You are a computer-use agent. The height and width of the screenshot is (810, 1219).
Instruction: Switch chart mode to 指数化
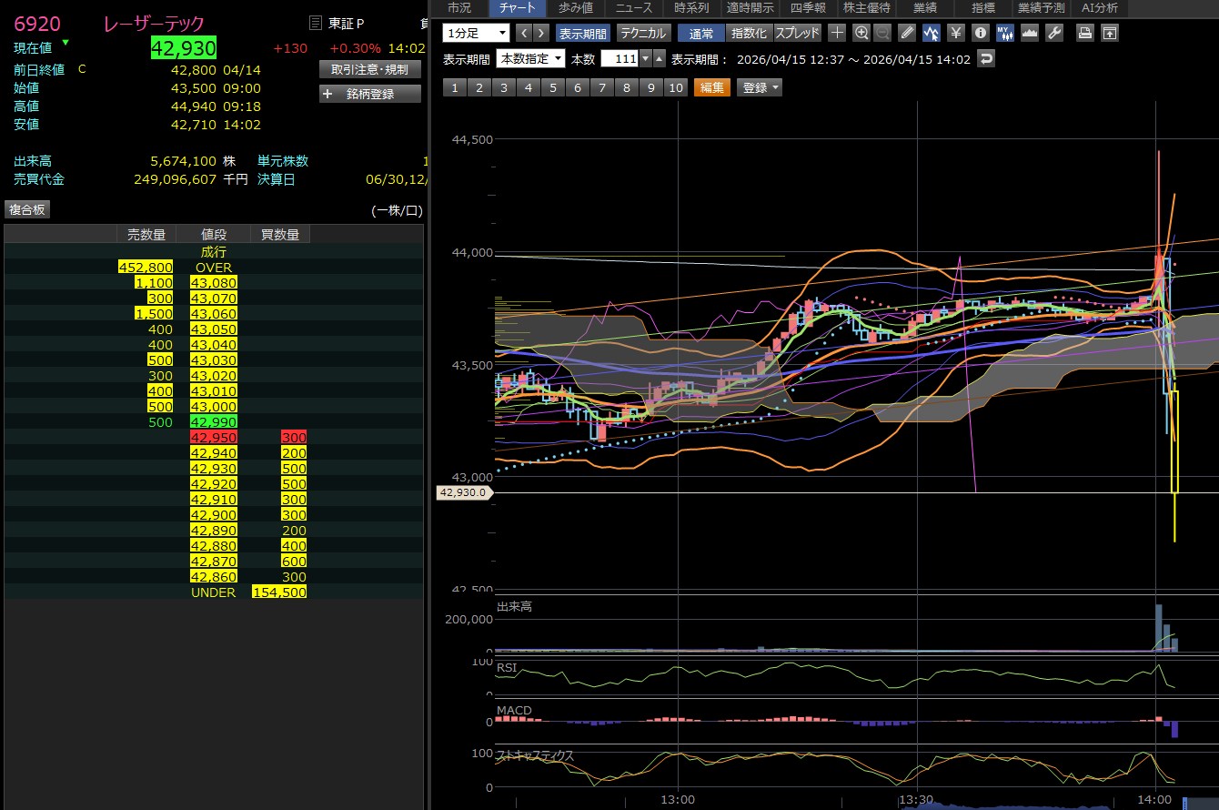point(749,33)
